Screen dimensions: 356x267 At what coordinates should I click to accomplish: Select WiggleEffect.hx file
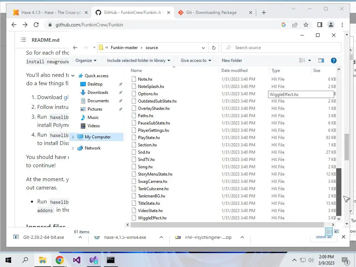pos(152,218)
